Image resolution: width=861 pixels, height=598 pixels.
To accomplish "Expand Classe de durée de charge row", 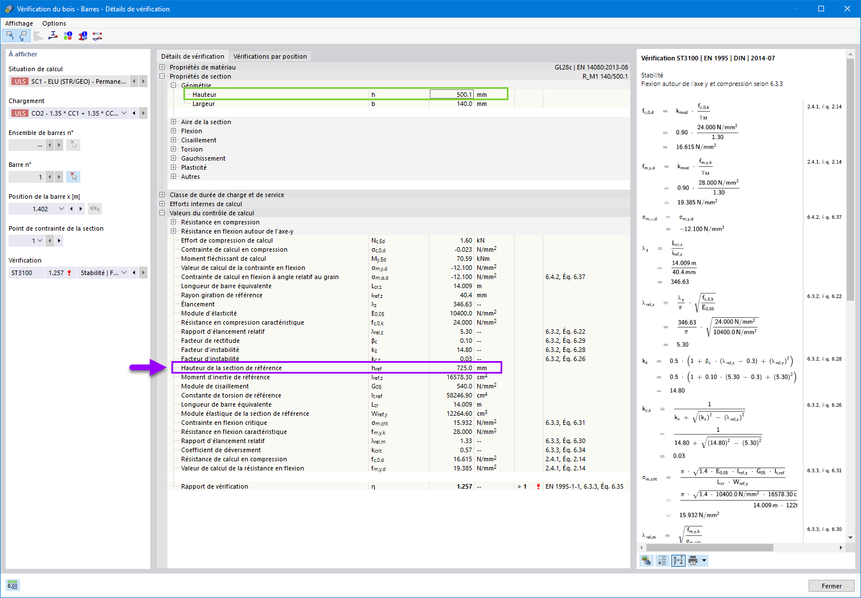I will tap(162, 195).
